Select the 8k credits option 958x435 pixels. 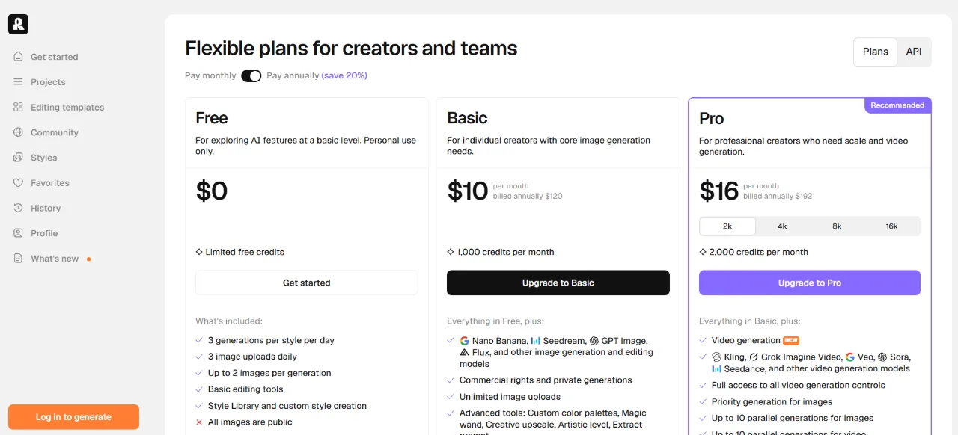837,226
